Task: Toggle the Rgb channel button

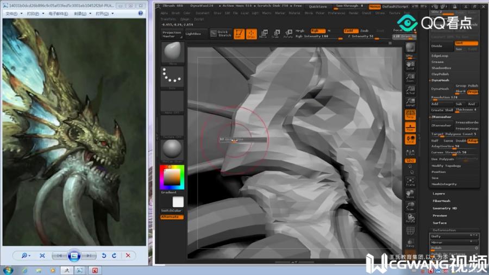Action: 317,30
